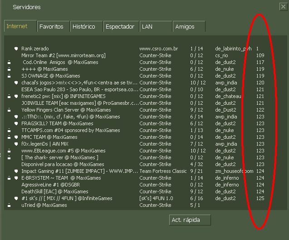Click Team Fortress Classic game entry
289x240 pixels.
coord(163,171)
